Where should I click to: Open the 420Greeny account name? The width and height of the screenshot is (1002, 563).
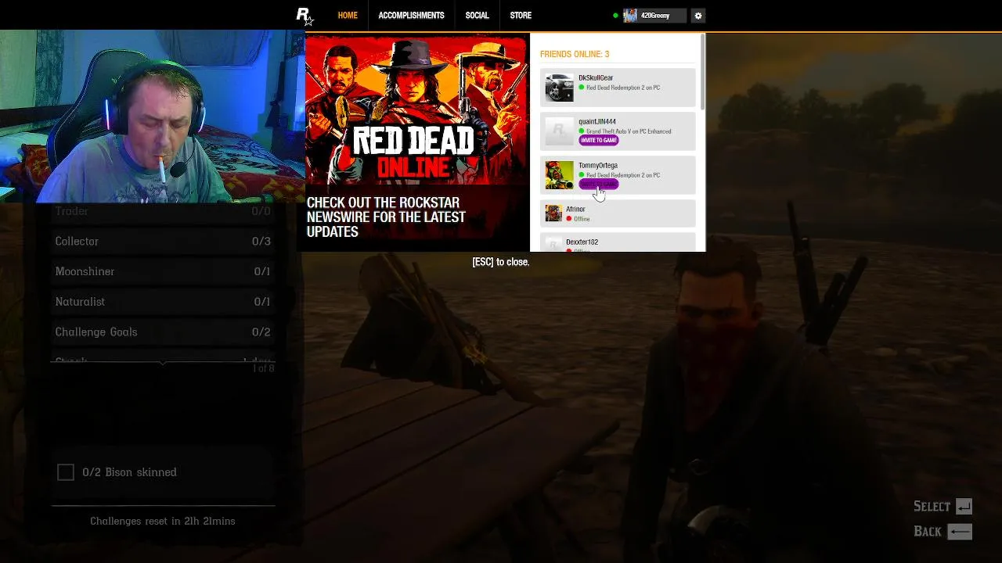click(655, 16)
